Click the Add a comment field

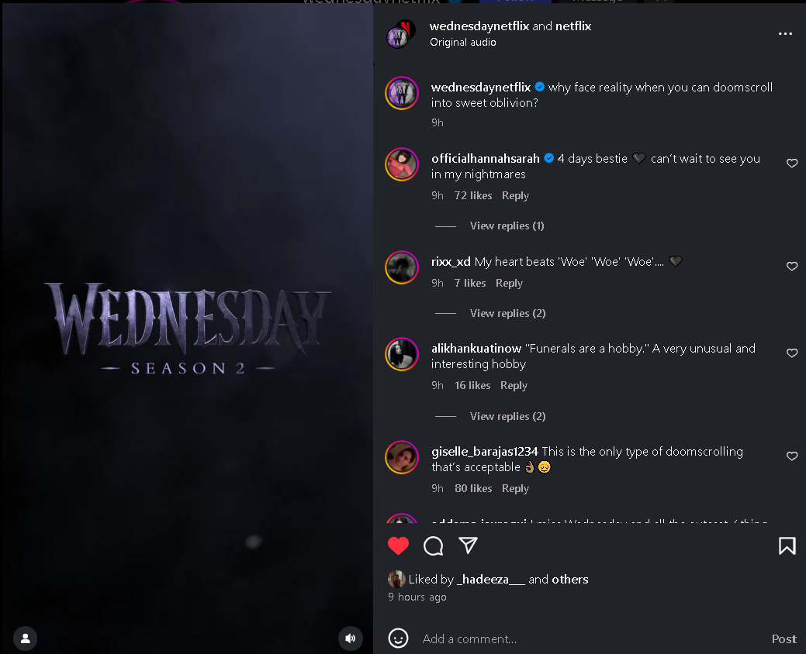coord(591,639)
